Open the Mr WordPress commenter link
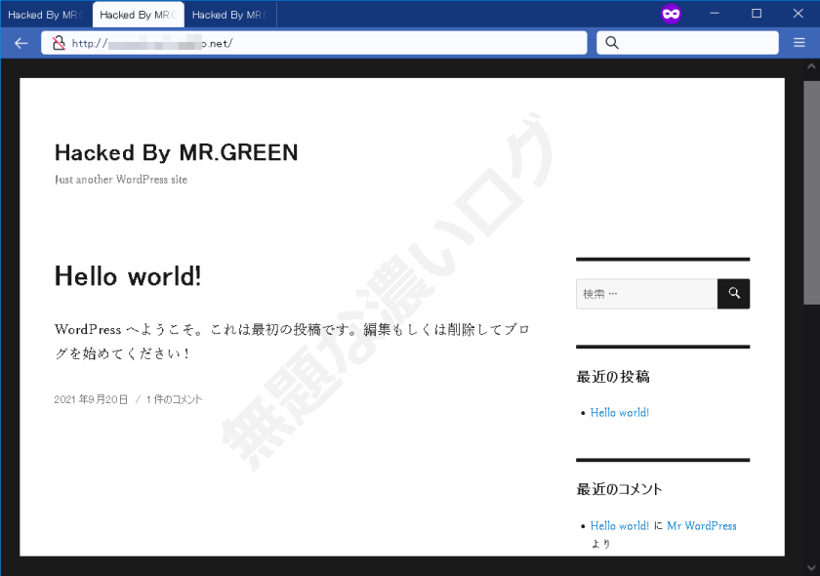Screen dimensions: 820x576 701,526
